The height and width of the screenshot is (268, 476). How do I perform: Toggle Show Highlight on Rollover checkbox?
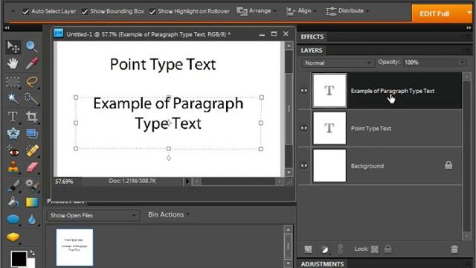[152, 12]
